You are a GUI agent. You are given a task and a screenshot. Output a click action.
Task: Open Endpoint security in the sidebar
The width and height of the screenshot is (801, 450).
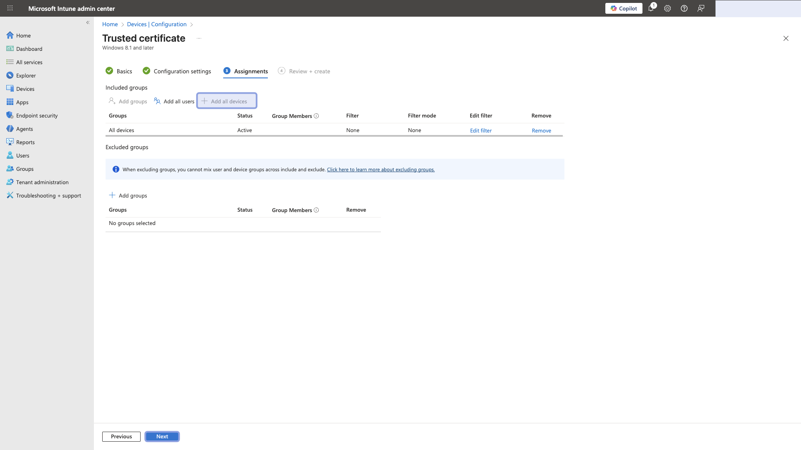36,115
